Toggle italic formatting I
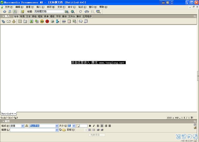199x142 pixels. (94, 126)
